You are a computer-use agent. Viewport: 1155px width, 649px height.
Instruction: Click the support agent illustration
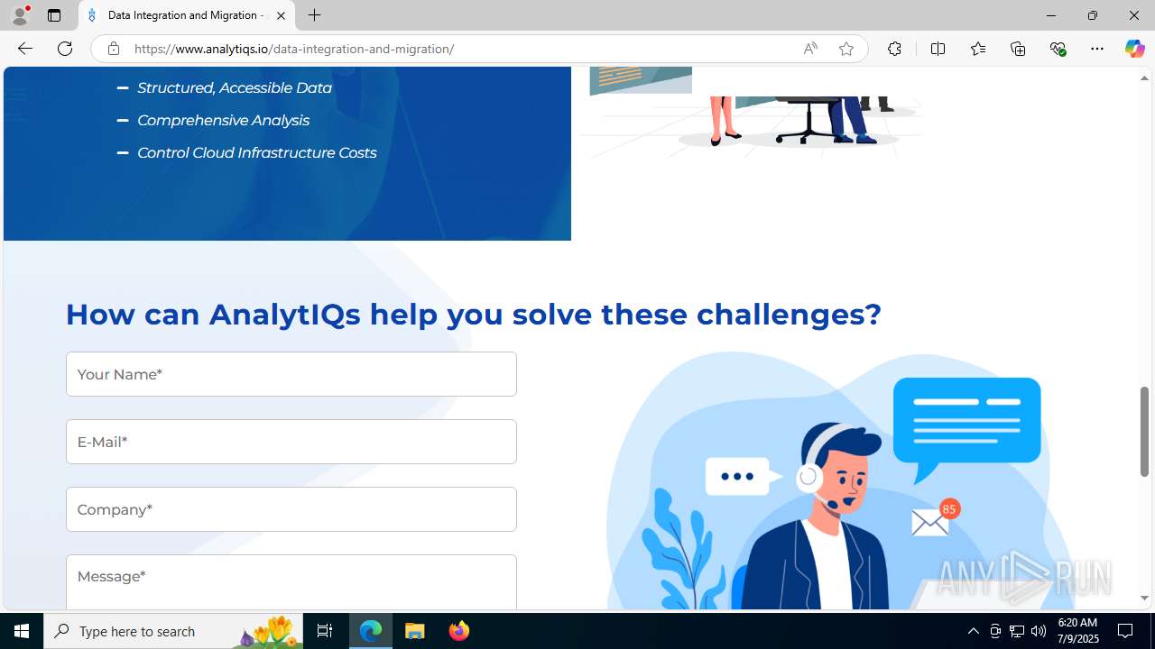839,482
